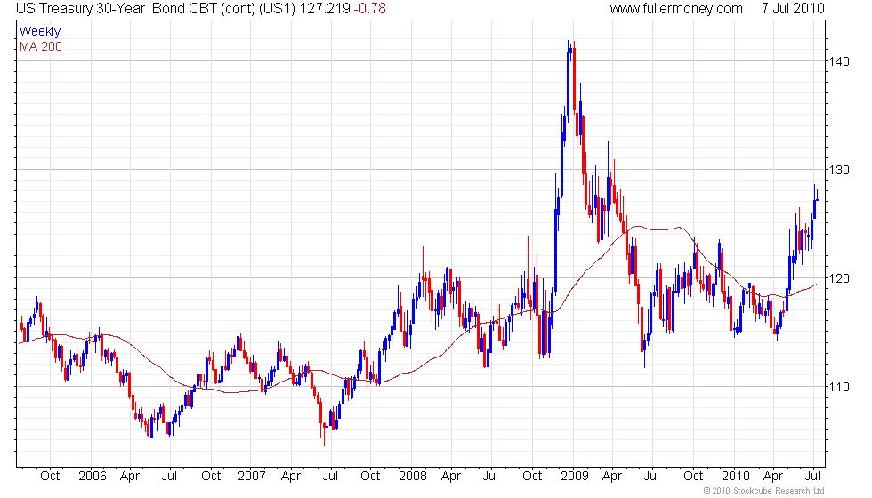
Task: Click the '2009' year label on time axis
Action: tap(575, 477)
